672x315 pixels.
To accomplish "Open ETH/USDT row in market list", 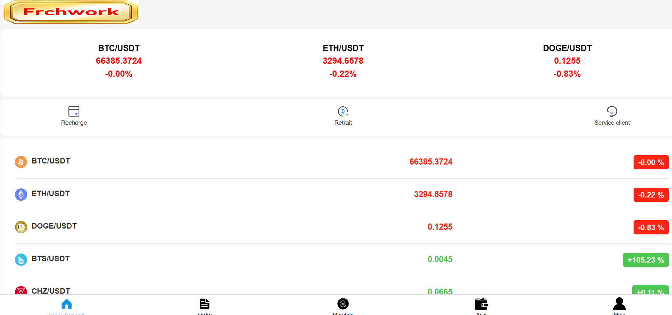I will click(343, 195).
